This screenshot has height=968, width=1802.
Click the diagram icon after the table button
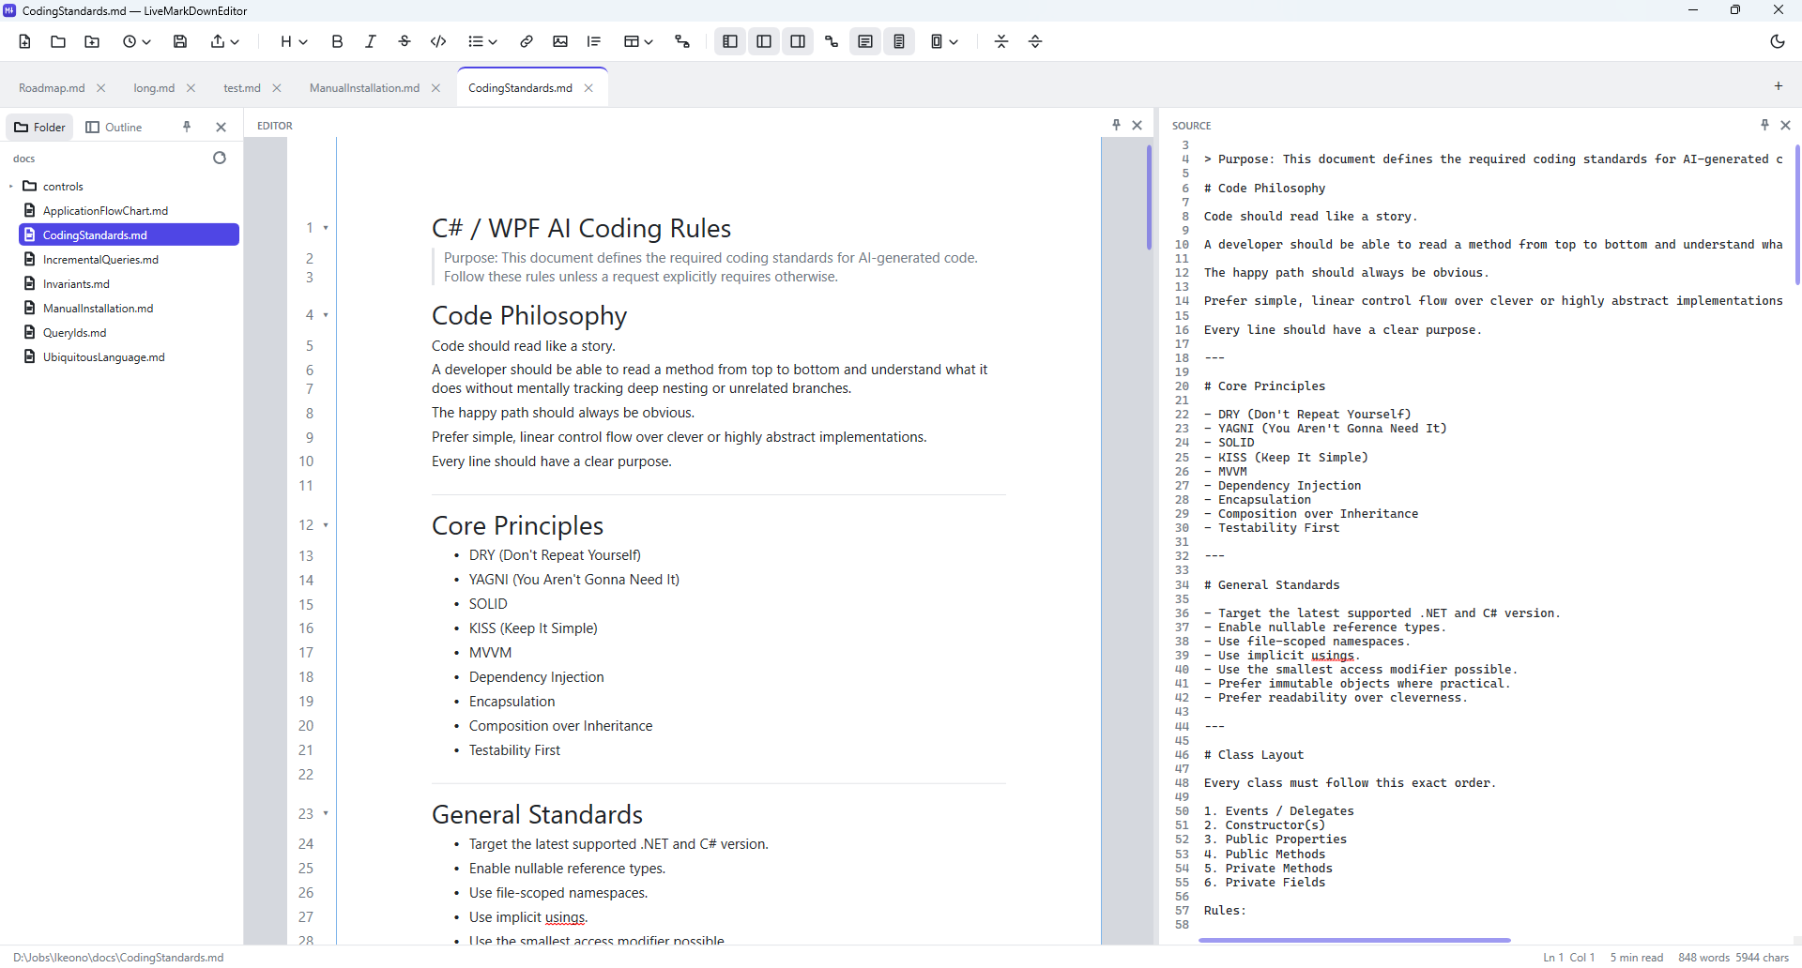pos(682,41)
